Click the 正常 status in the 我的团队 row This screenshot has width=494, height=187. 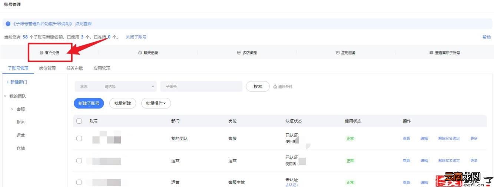click(350, 138)
